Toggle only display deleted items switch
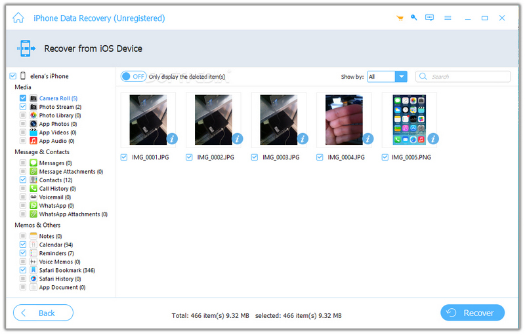 133,77
